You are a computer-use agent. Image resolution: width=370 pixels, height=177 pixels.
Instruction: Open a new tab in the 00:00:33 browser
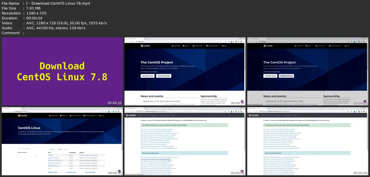point(23,108)
